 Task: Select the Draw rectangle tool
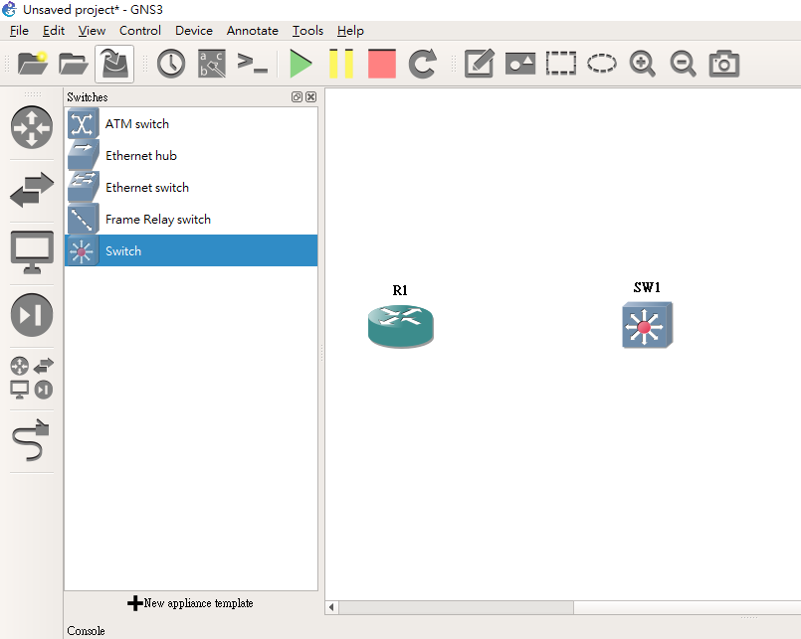(x=561, y=64)
